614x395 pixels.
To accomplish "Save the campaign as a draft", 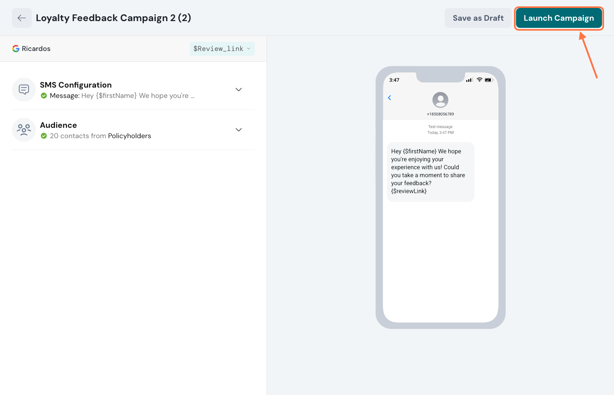I will pos(478,18).
